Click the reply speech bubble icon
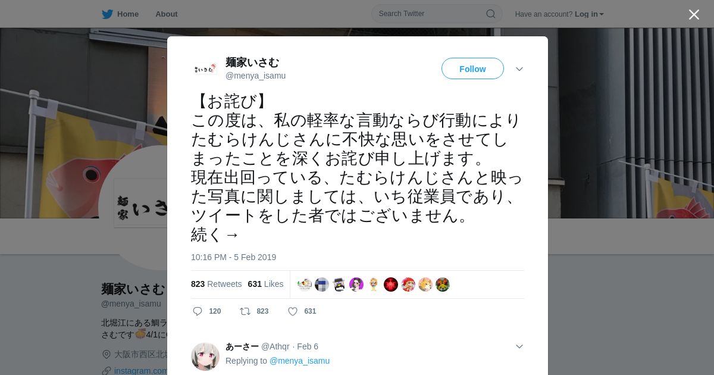Viewport: 714px width, 375px height. (x=198, y=311)
